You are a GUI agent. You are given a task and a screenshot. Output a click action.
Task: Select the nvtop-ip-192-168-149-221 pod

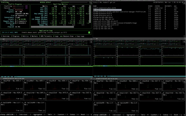point(103,29)
